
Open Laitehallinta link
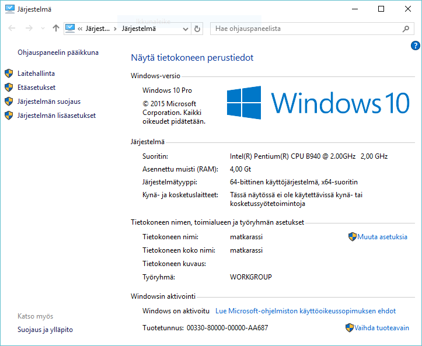tap(36, 74)
